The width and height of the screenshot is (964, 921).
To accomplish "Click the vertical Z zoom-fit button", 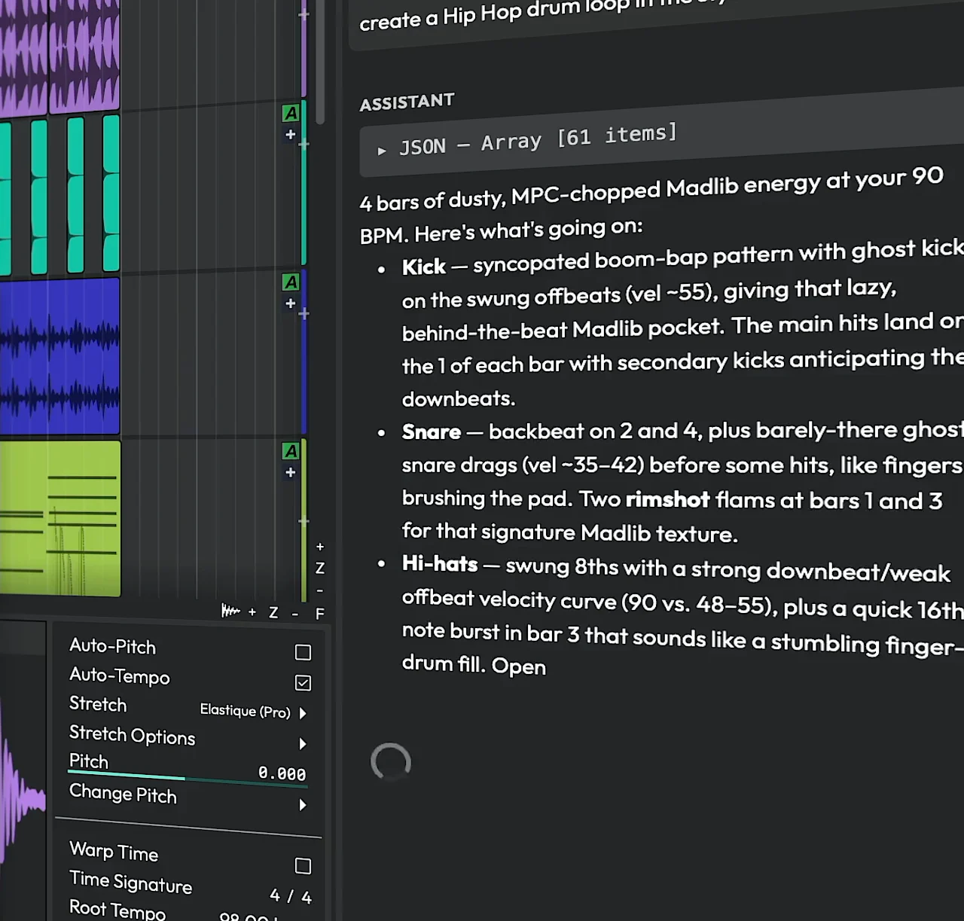I will (x=320, y=568).
